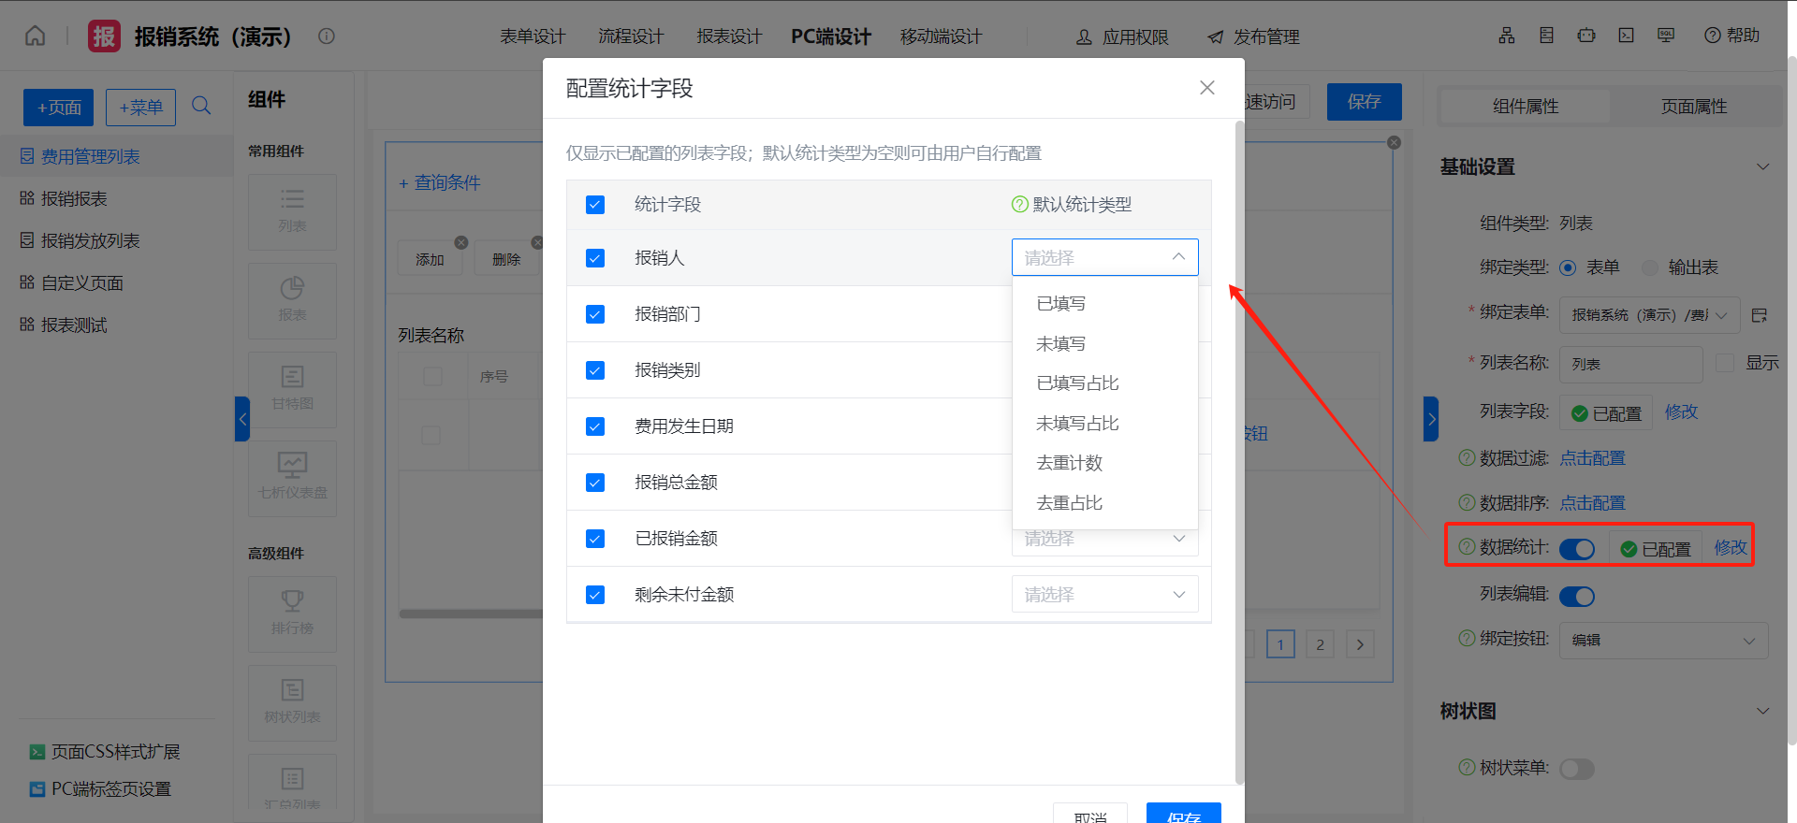Click the search icon in page sidebar
1797x823 pixels.
pyautogui.click(x=201, y=106)
